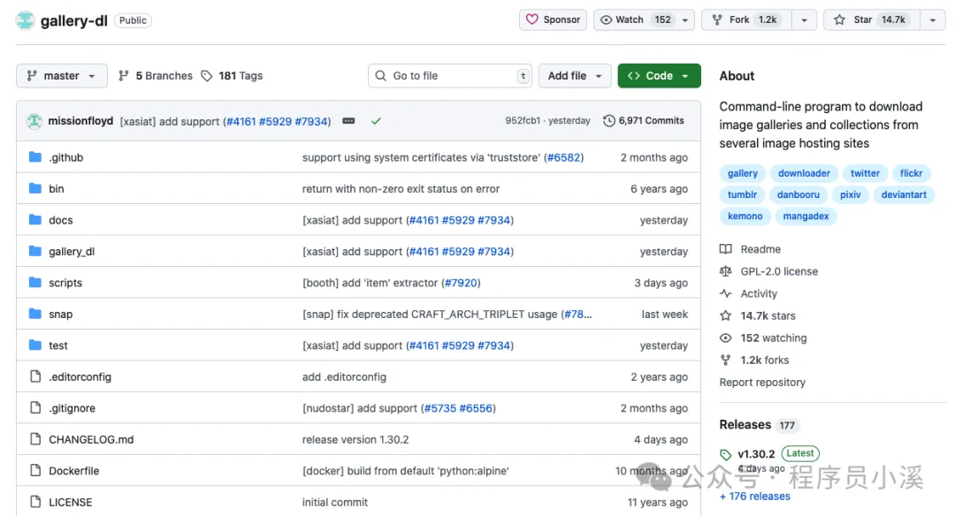Open the commit history clock icon
Screen dimensions: 955x516
(x=608, y=120)
